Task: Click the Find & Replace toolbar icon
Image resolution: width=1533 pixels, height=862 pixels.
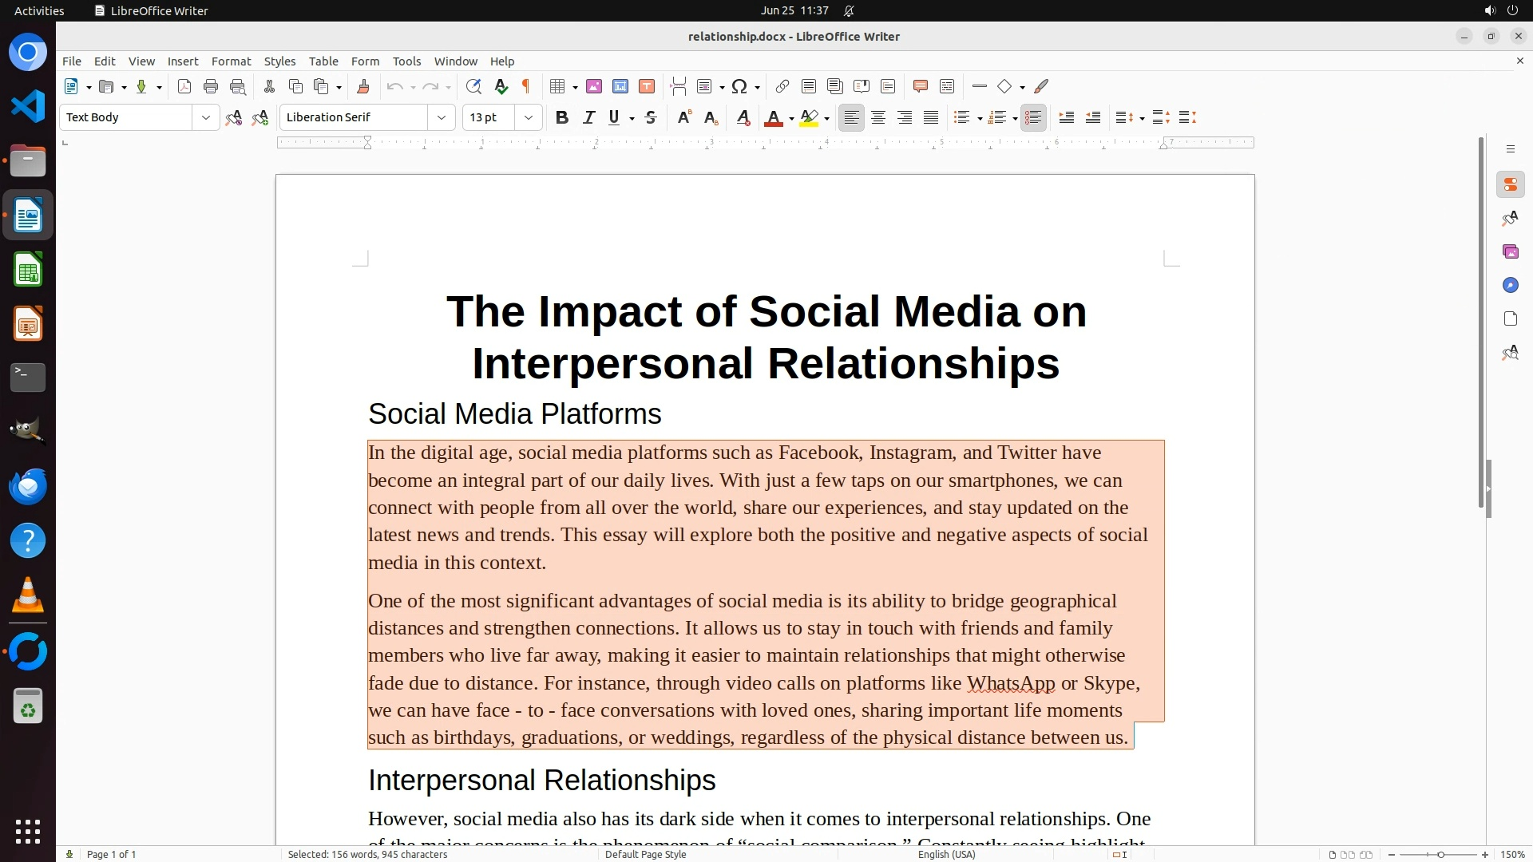Action: click(473, 87)
